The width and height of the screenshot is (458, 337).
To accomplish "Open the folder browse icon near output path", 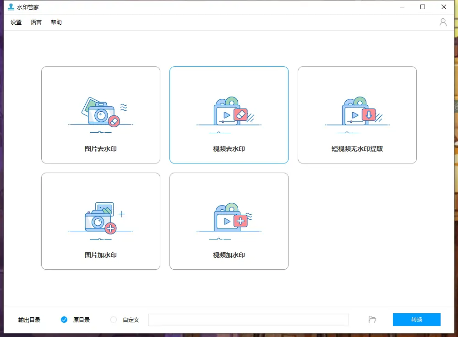I will tap(371, 320).
